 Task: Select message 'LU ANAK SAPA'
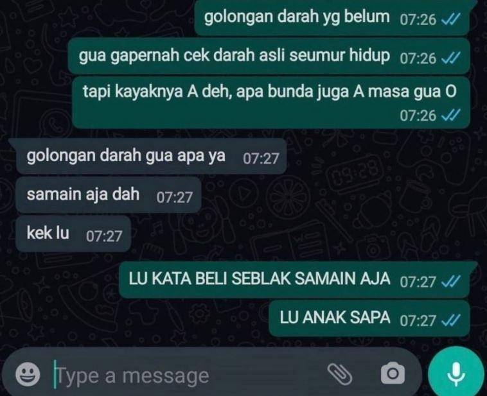pyautogui.click(x=369, y=318)
